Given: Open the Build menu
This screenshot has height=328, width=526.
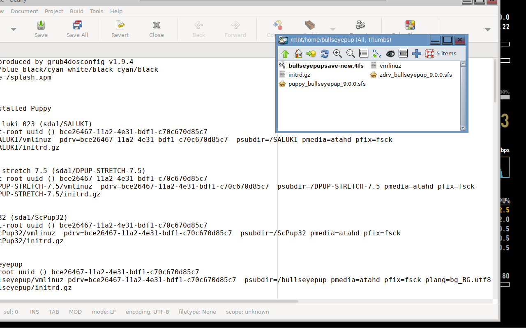Looking at the screenshot, I should (x=76, y=11).
